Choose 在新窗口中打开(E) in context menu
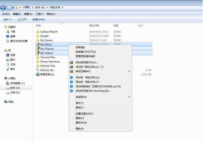The height and width of the screenshot is (142, 203). [x=86, y=52]
